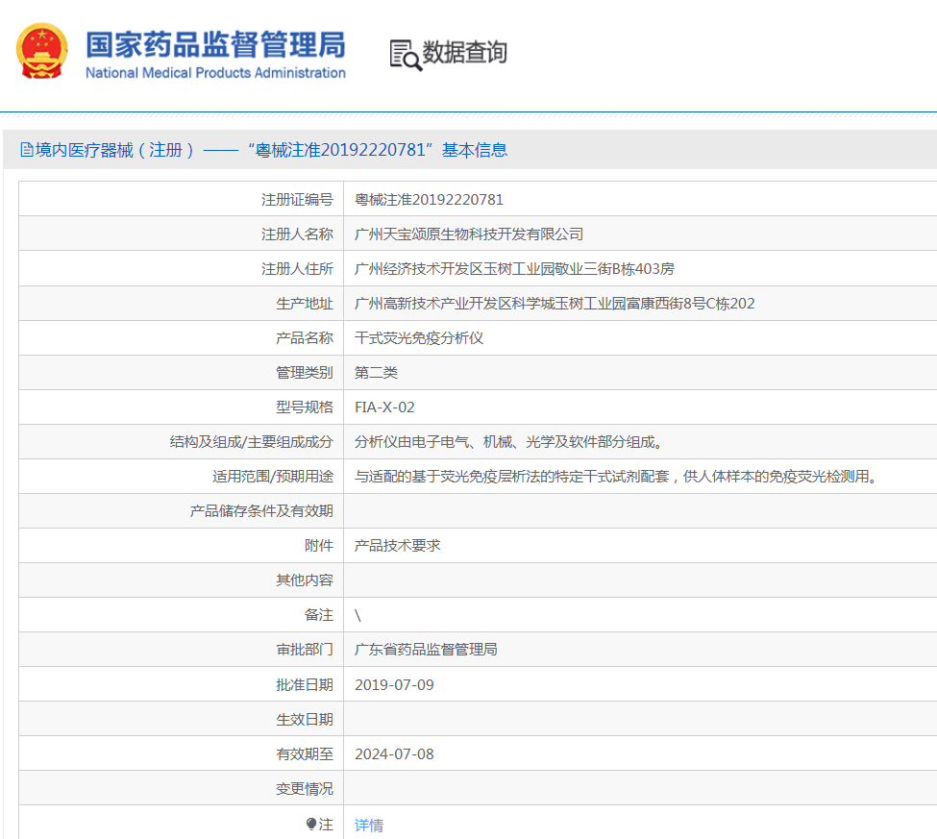This screenshot has height=839, width=937.
Task: Click the 产品储存条件及有效期 label
Action: [x=261, y=511]
